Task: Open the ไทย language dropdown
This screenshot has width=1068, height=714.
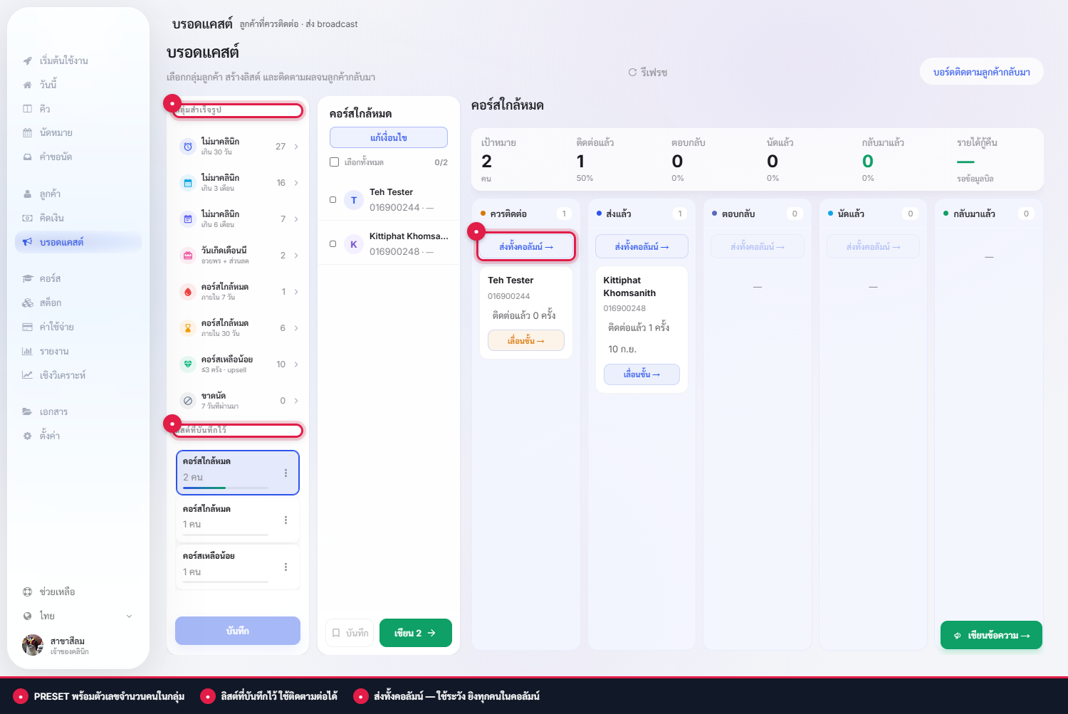Action: coord(77,616)
